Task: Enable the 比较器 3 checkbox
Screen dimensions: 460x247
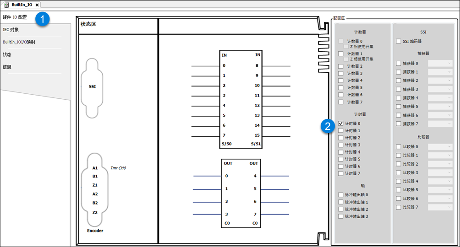Action: (399, 172)
